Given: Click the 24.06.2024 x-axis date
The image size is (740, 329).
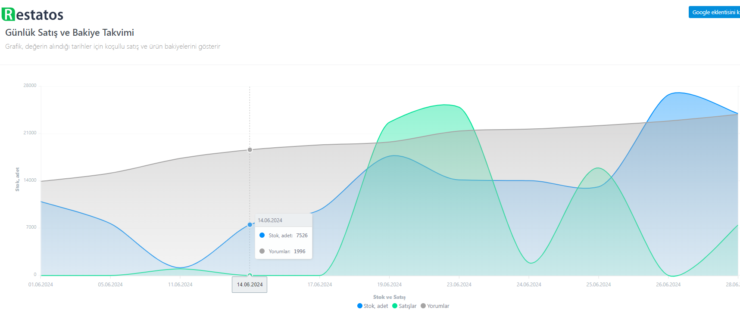Looking at the screenshot, I should 529,285.
